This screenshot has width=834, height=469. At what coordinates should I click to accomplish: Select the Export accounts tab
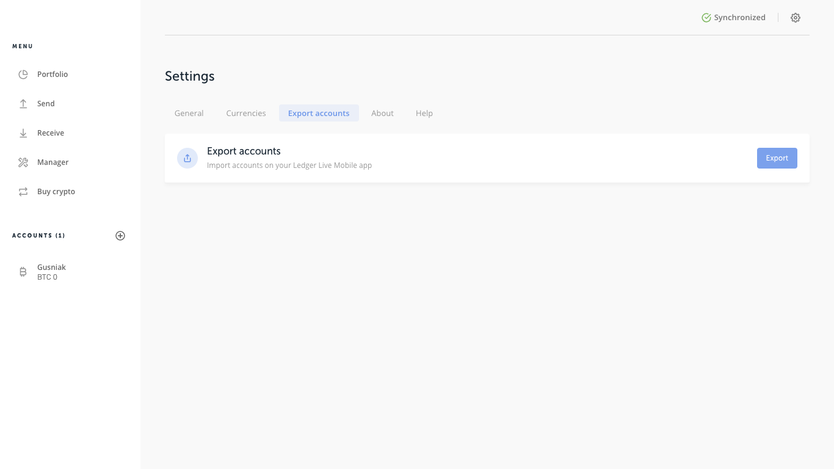click(319, 114)
